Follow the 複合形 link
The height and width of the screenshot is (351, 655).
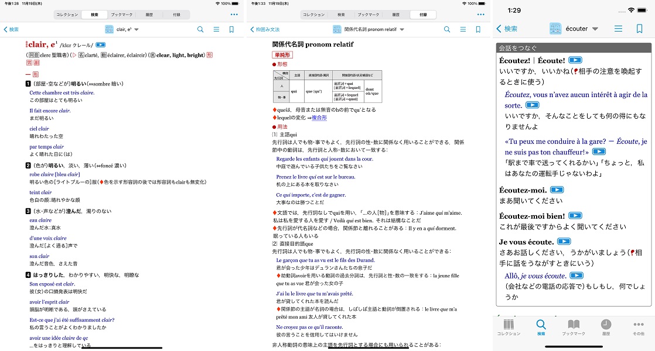pyautogui.click(x=319, y=118)
